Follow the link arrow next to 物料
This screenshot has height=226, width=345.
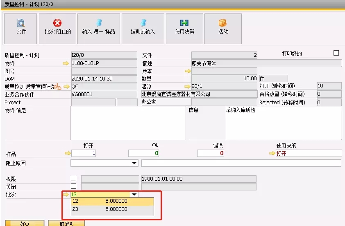(x=66, y=63)
